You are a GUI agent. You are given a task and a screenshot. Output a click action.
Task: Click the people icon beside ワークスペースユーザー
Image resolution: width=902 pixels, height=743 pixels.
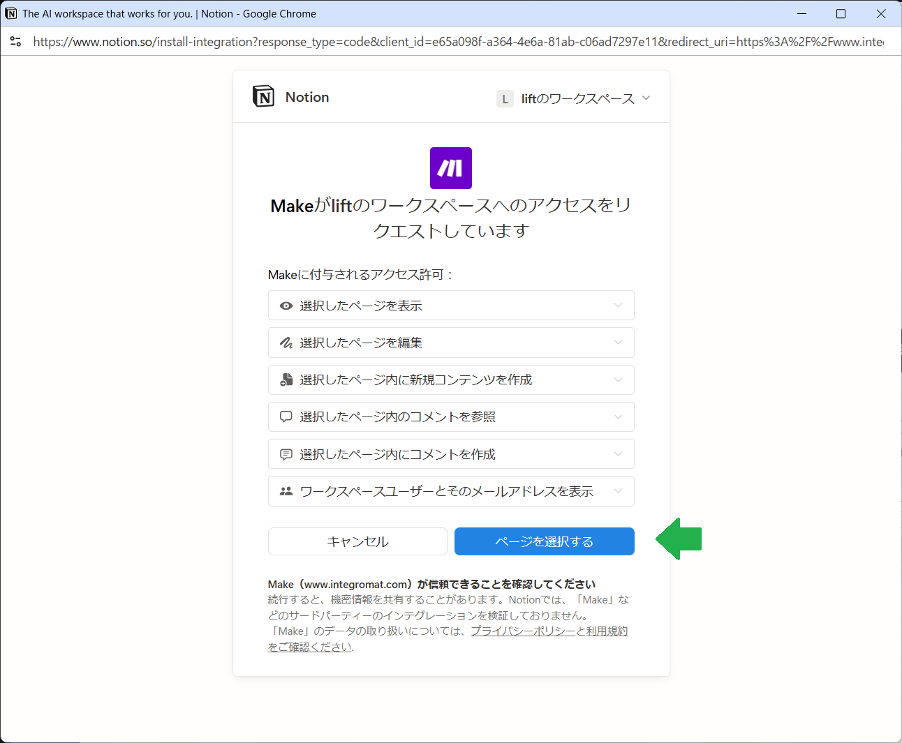pos(286,491)
